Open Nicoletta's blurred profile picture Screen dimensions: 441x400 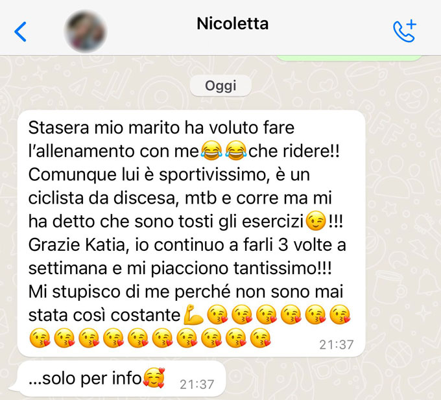coord(85,32)
